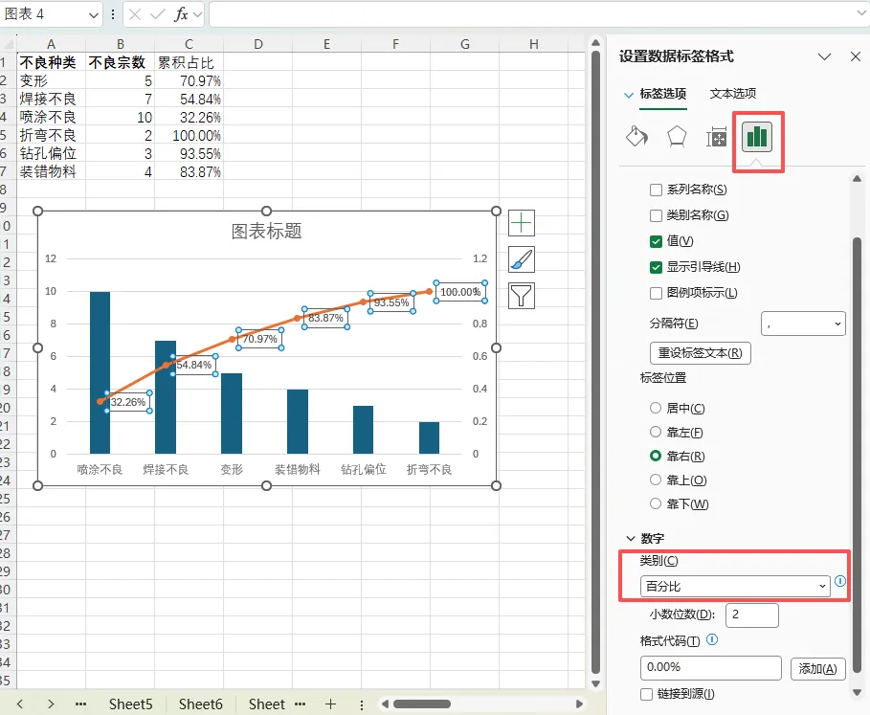
Task: Enable the 链接到源(I) checkbox
Action: coord(646,694)
